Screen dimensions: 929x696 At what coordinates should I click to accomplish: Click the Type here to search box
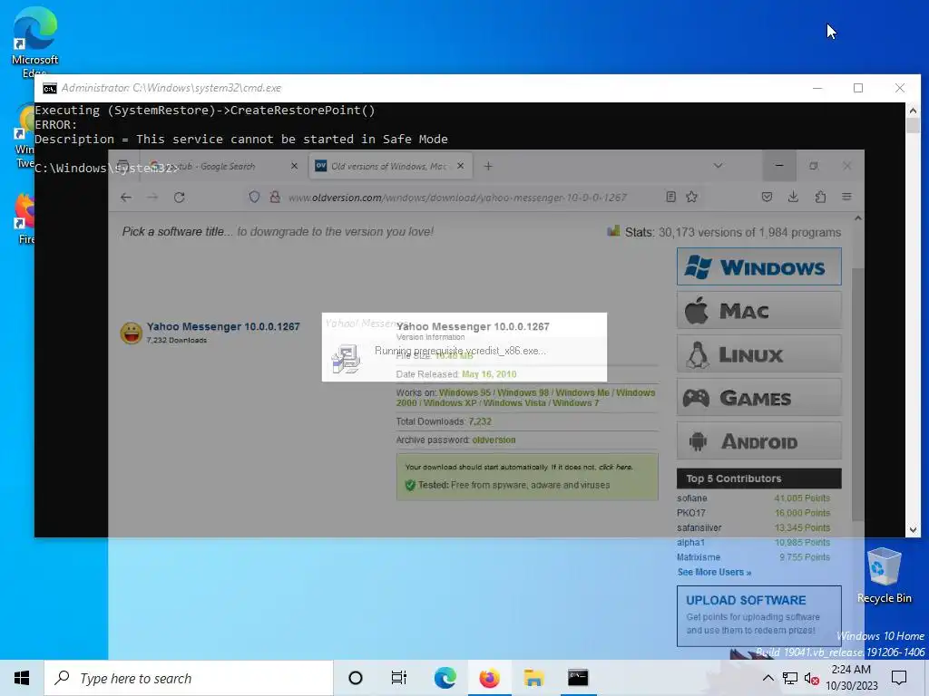tap(189, 678)
